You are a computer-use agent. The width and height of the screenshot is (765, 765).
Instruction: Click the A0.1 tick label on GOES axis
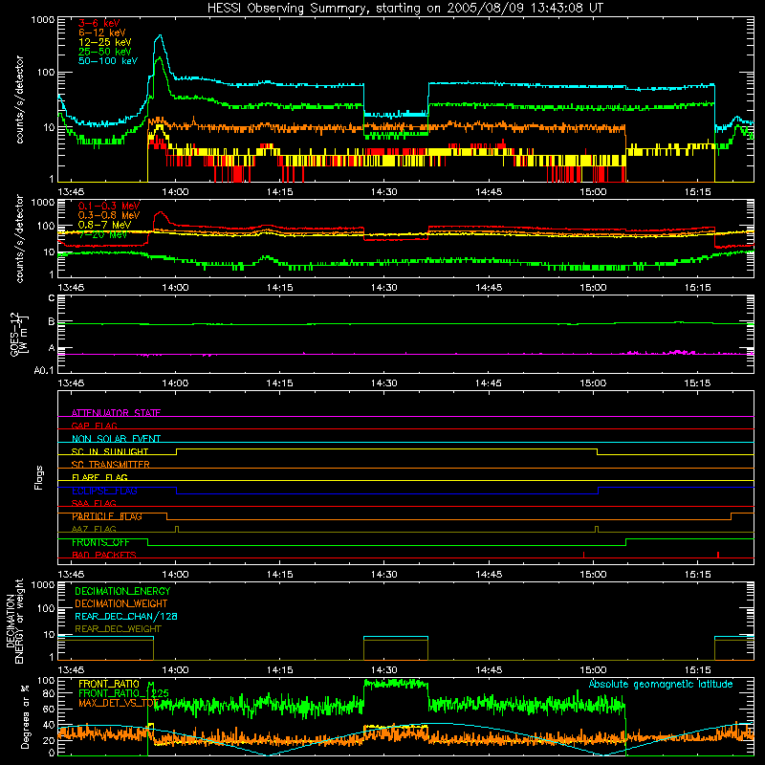click(44, 370)
